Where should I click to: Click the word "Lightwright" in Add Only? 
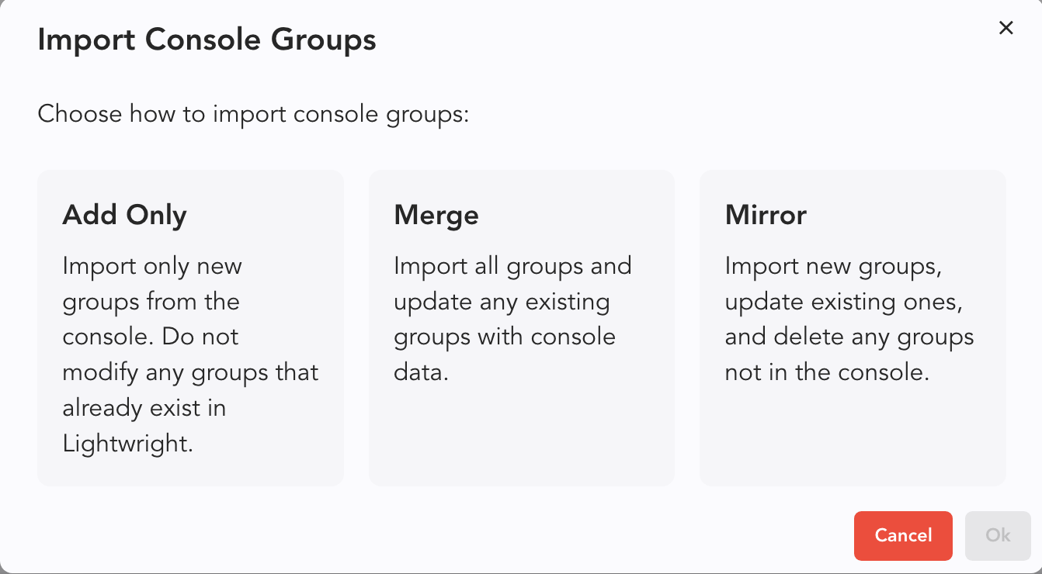click(x=127, y=444)
